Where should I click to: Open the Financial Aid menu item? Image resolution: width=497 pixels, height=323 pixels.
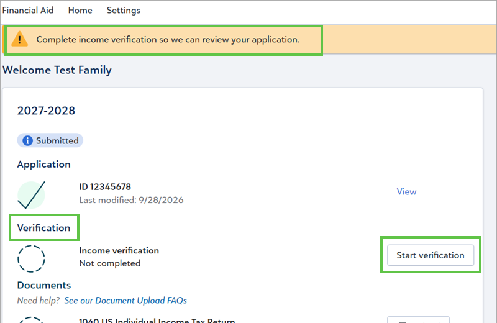point(28,10)
